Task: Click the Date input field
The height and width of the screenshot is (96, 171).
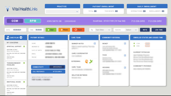Action: [x=15, y=30]
